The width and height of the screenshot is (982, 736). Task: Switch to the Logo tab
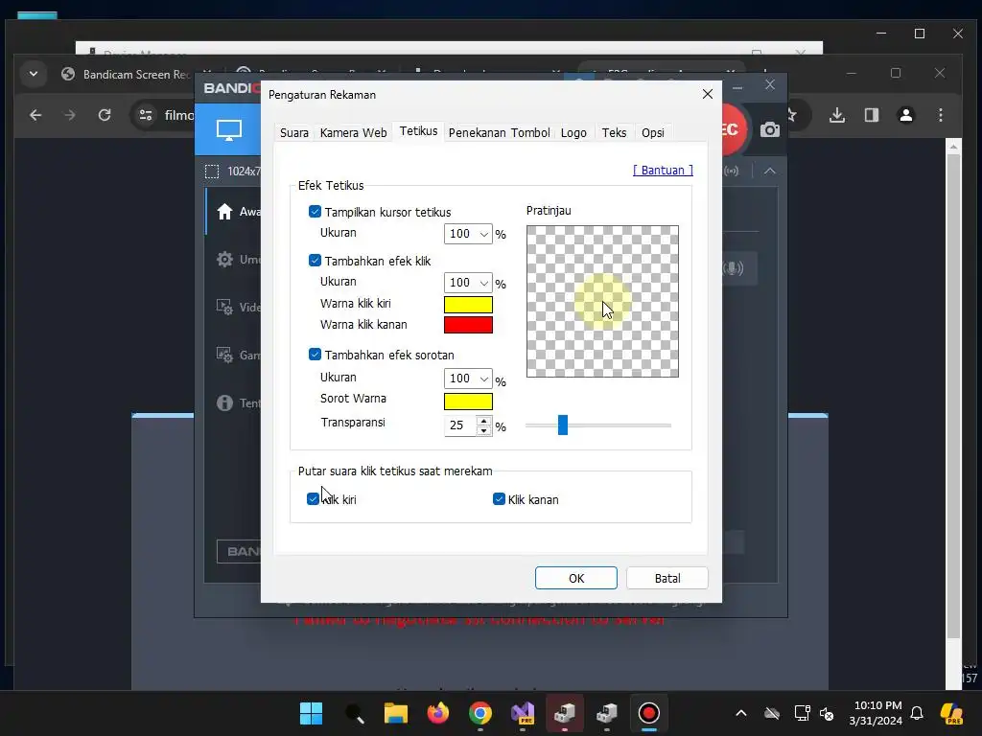(x=573, y=132)
